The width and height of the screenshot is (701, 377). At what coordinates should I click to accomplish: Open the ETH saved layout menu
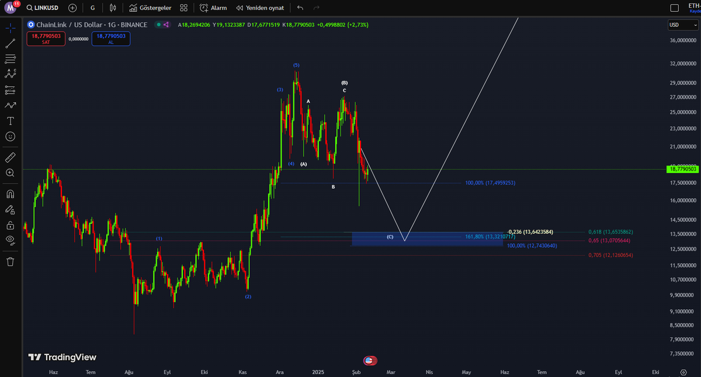point(693,8)
